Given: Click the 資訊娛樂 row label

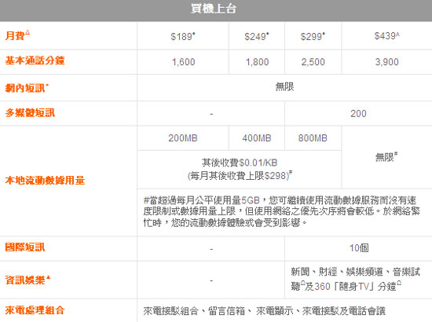Looking at the screenshot, I should click(x=27, y=280).
